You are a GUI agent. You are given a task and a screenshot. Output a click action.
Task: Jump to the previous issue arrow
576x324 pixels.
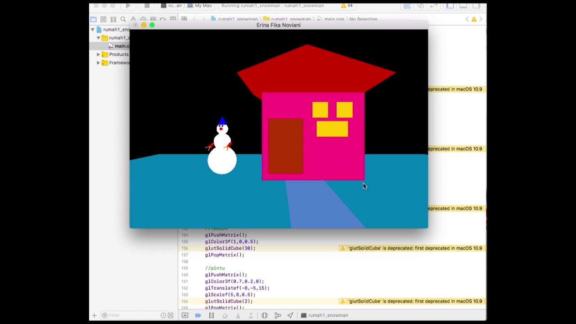point(467,19)
